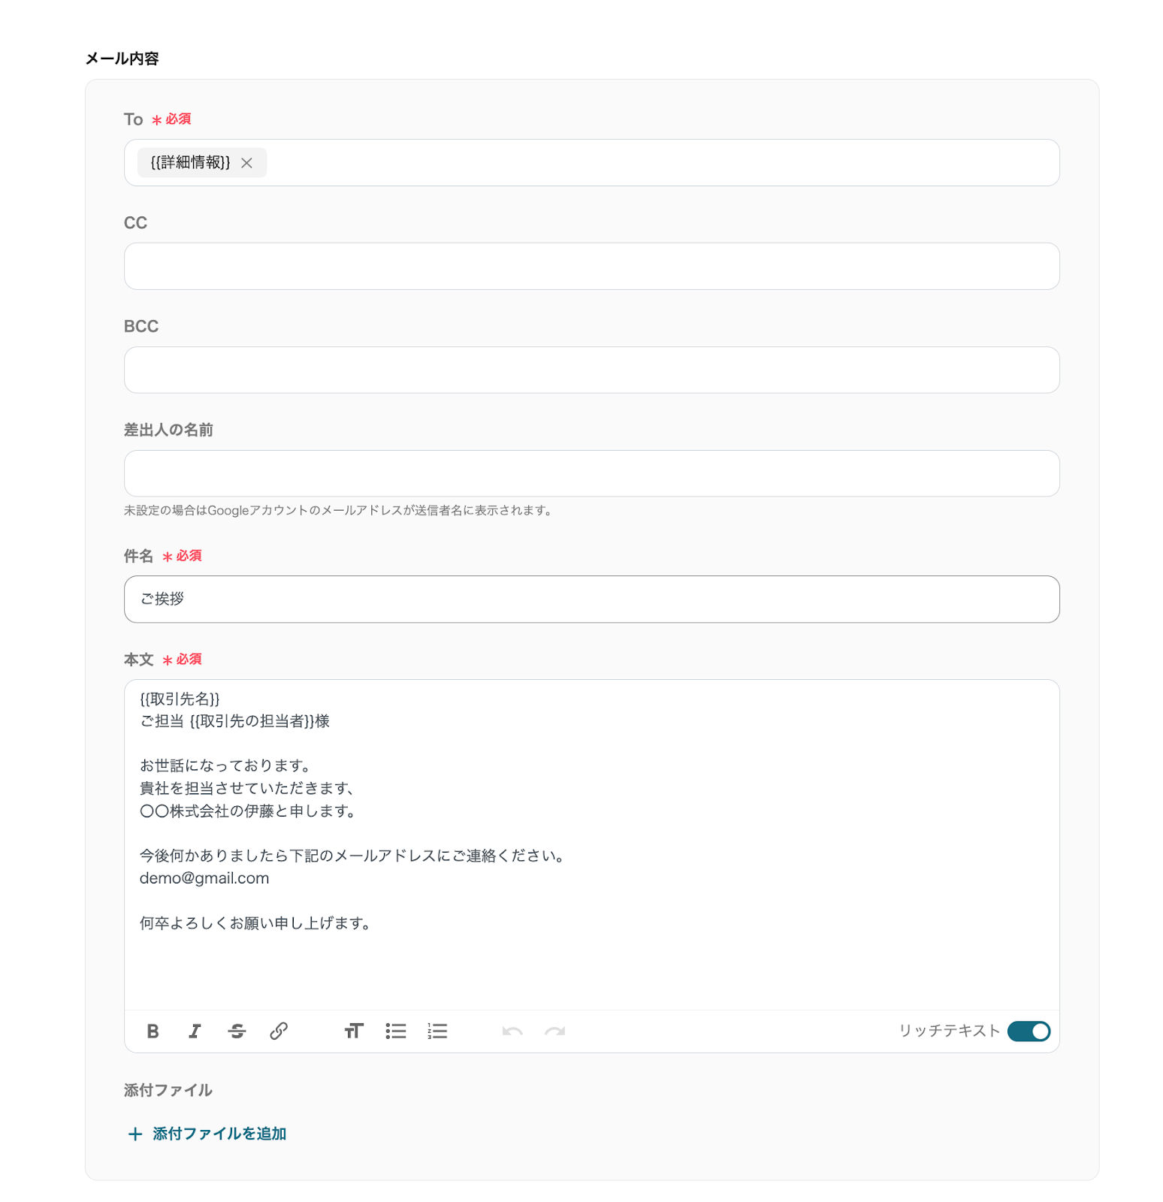Undo the last edit in body
The width and height of the screenshot is (1163, 1202).
click(x=512, y=1031)
